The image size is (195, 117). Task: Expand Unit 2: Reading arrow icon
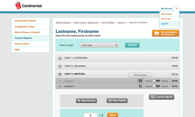coord(60,66)
